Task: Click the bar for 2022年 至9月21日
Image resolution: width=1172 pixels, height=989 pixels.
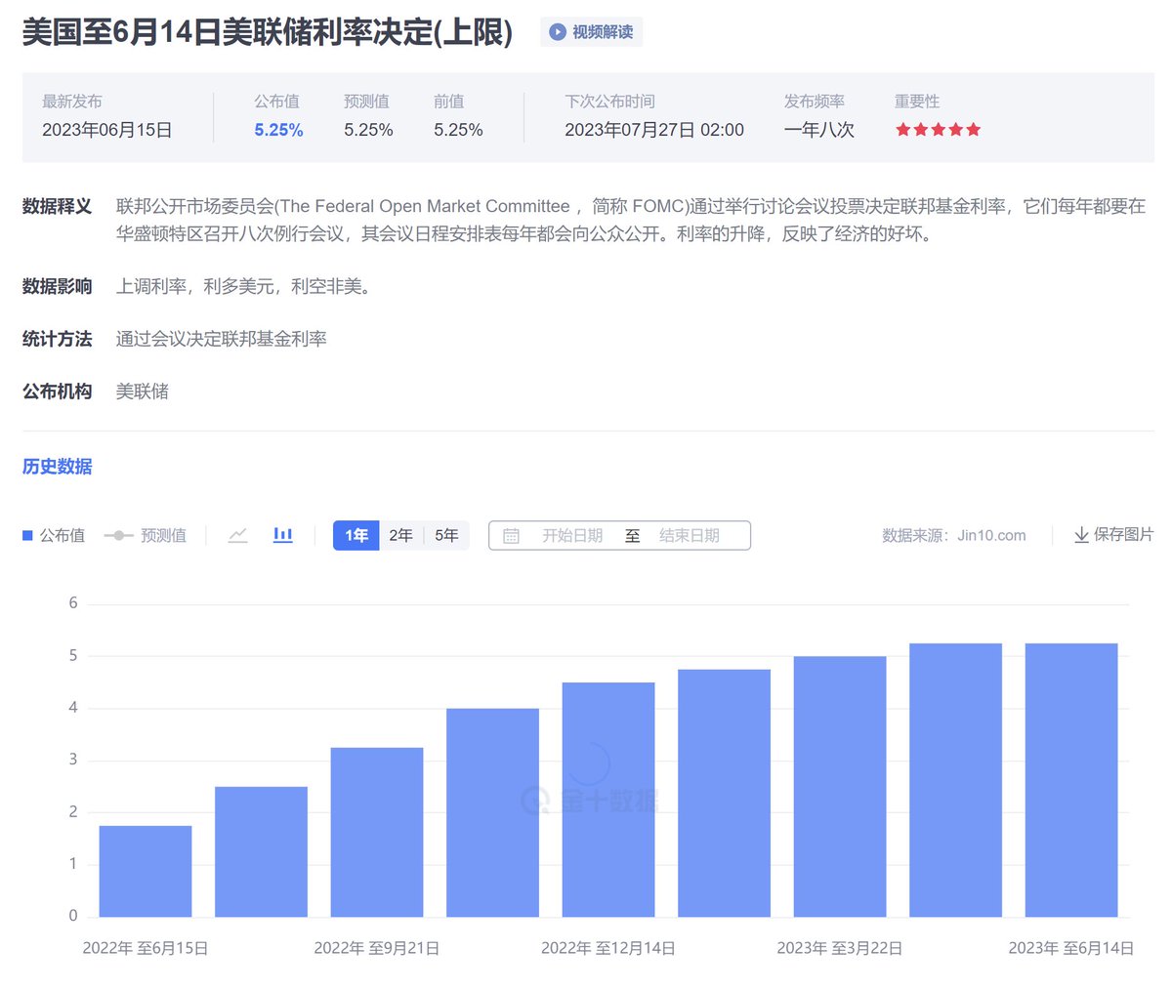Action: (377, 832)
